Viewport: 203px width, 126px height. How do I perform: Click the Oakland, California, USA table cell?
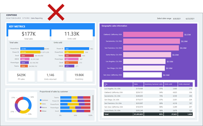[118, 92]
